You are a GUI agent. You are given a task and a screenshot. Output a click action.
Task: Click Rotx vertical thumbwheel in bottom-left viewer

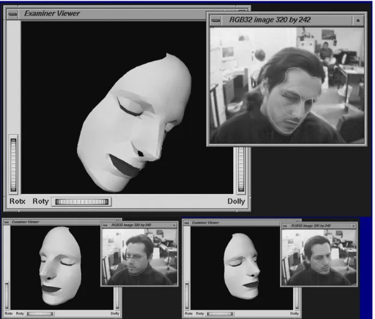coord(7,296)
